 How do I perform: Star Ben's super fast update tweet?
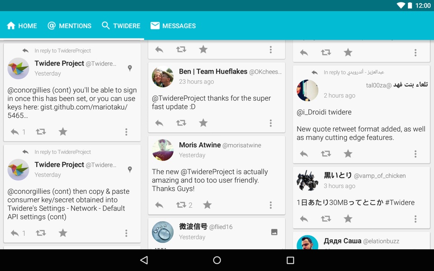(x=203, y=123)
